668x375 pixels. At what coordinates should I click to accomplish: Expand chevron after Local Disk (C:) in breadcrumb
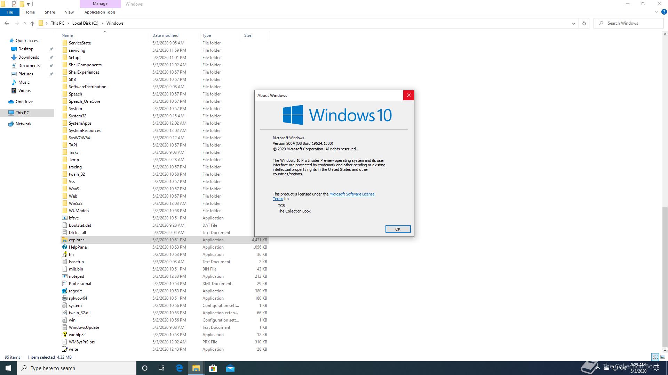102,23
